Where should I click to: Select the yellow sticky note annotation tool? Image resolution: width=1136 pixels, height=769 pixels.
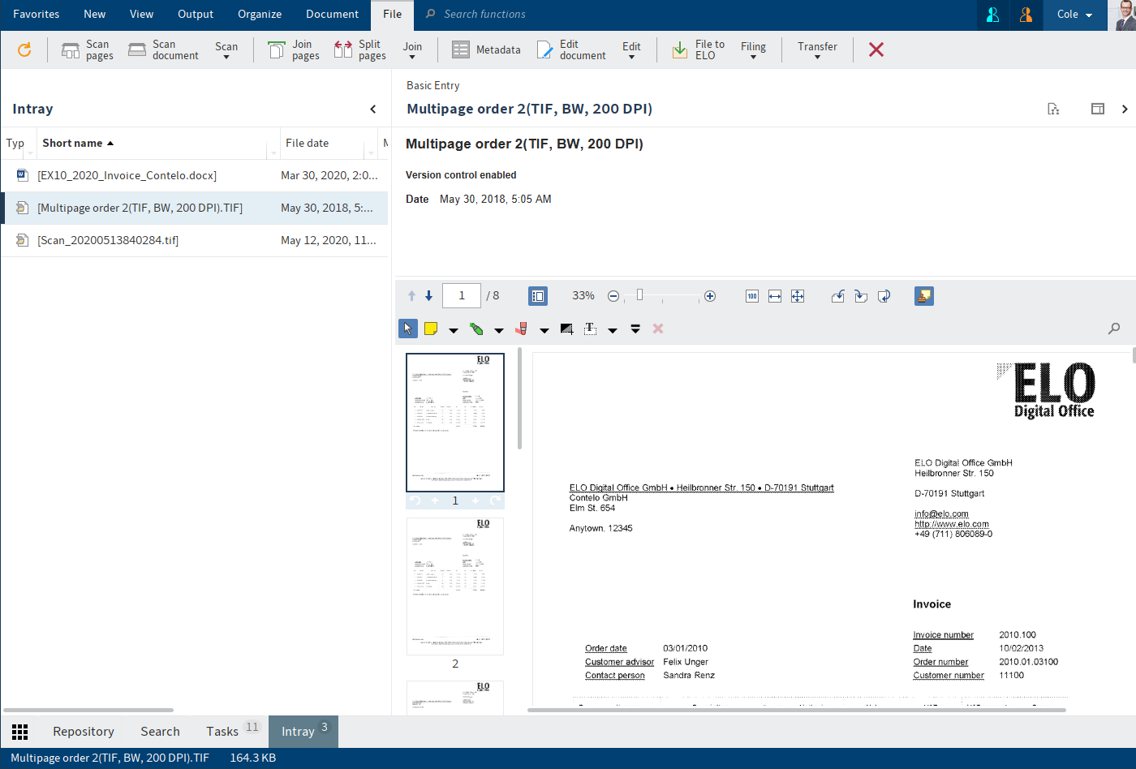coord(431,329)
